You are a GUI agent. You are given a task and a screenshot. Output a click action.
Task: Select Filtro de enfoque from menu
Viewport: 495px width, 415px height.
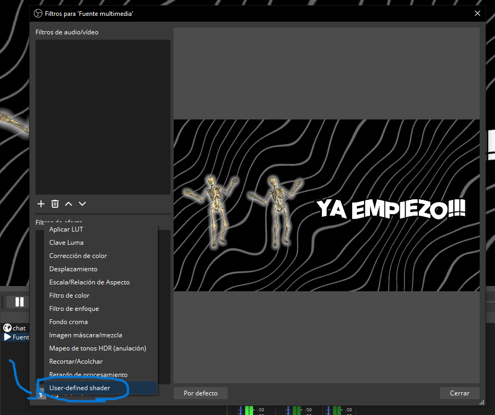coord(101,309)
